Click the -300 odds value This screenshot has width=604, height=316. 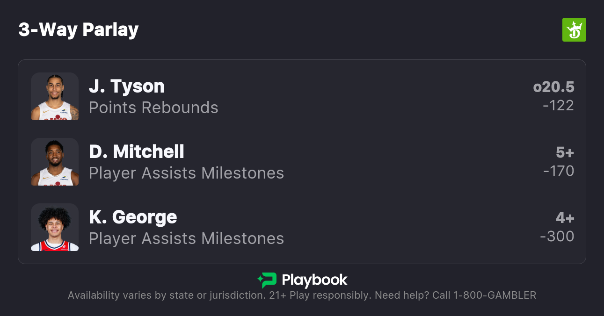(557, 237)
